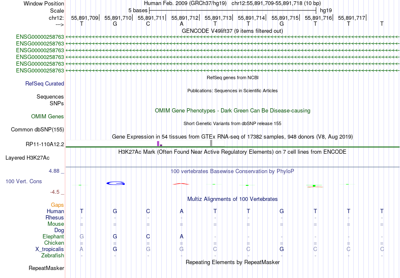Screen dimensions: 400x278
Task: Click base C in the top sequence ruler
Action: [x=148, y=24]
